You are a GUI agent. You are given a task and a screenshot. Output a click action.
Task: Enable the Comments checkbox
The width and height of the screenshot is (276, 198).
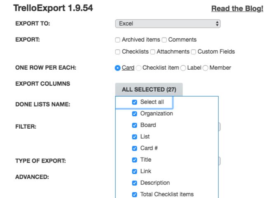click(164, 40)
